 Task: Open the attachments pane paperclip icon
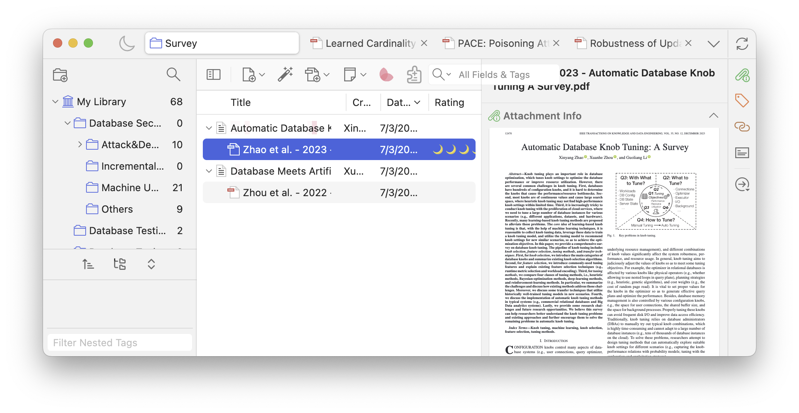click(742, 75)
